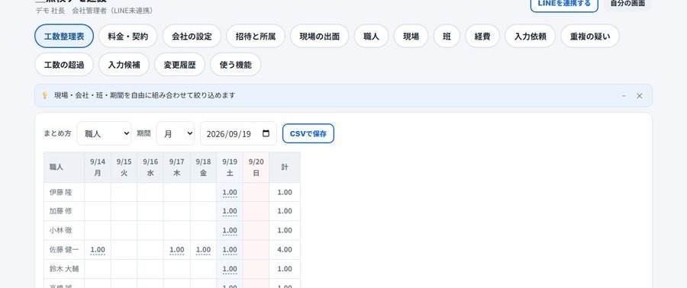The image size is (687, 288).
Task: Switch to the 工数整理表 tab
Action: pyautogui.click(x=64, y=37)
